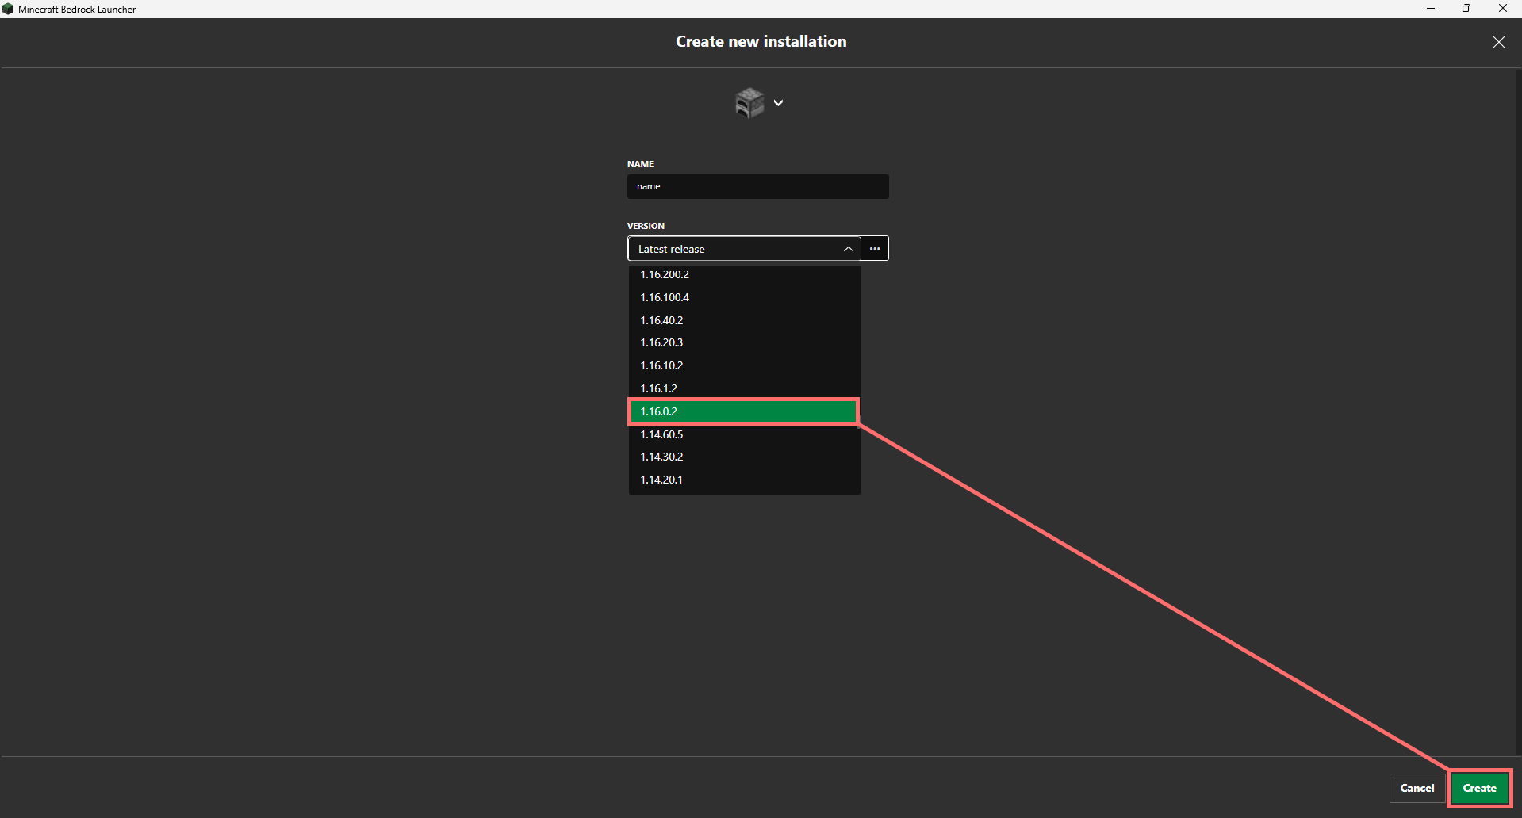
Task: Minimize the Minecraft Bedrock Launcher window
Action: [1430, 9]
